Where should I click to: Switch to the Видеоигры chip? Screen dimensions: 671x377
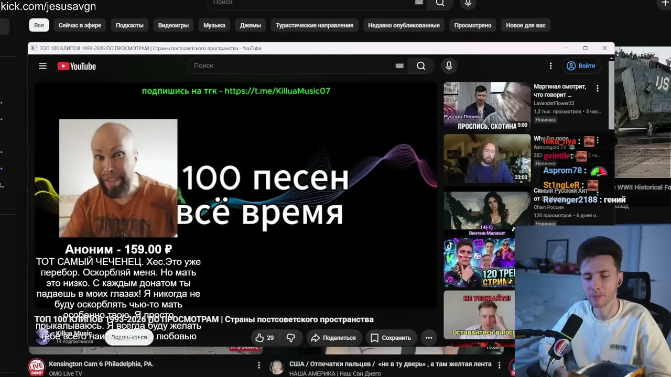(x=174, y=25)
